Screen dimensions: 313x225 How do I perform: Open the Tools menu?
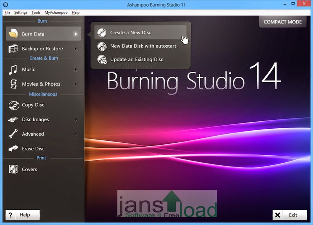coord(36,12)
